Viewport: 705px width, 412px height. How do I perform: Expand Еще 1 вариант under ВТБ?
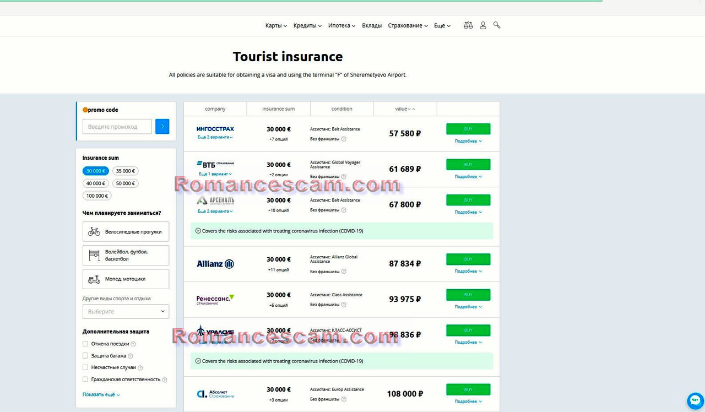click(x=215, y=174)
